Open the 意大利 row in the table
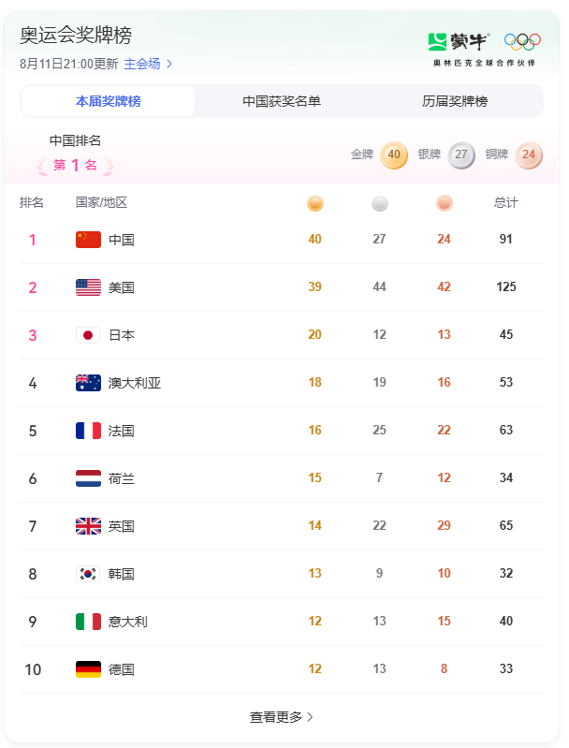This screenshot has width=569, height=748. pyautogui.click(x=281, y=622)
